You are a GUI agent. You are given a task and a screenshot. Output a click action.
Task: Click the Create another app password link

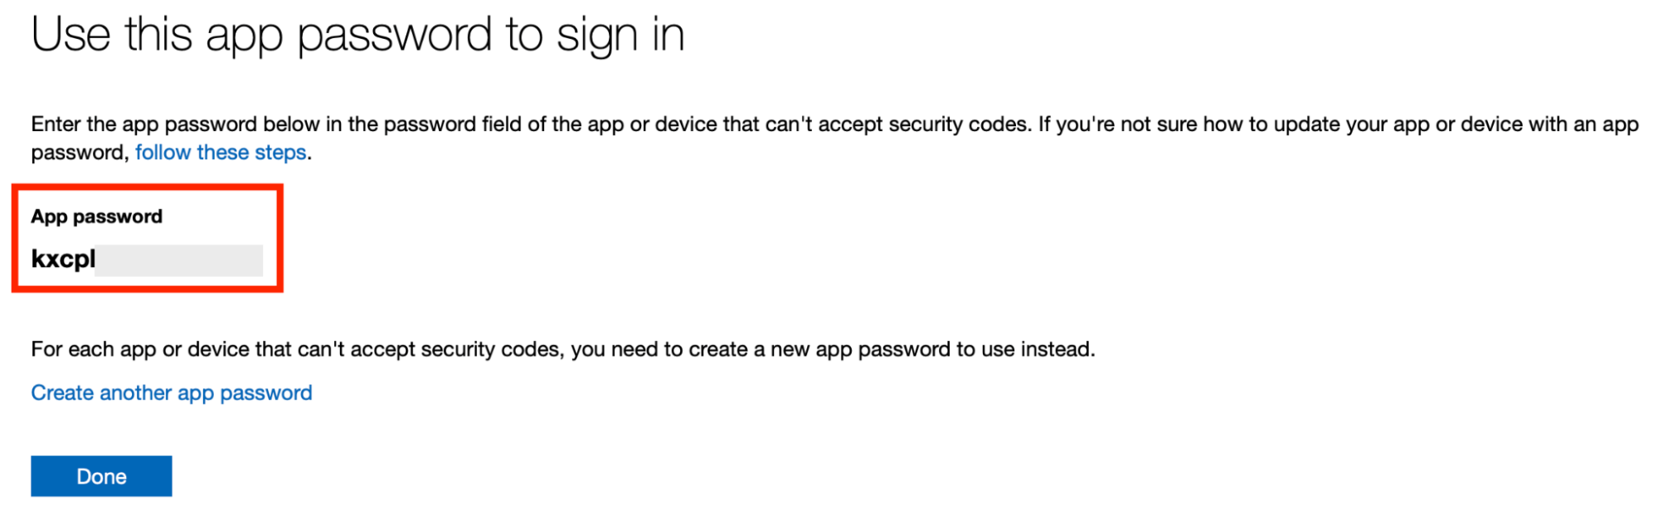tap(171, 392)
